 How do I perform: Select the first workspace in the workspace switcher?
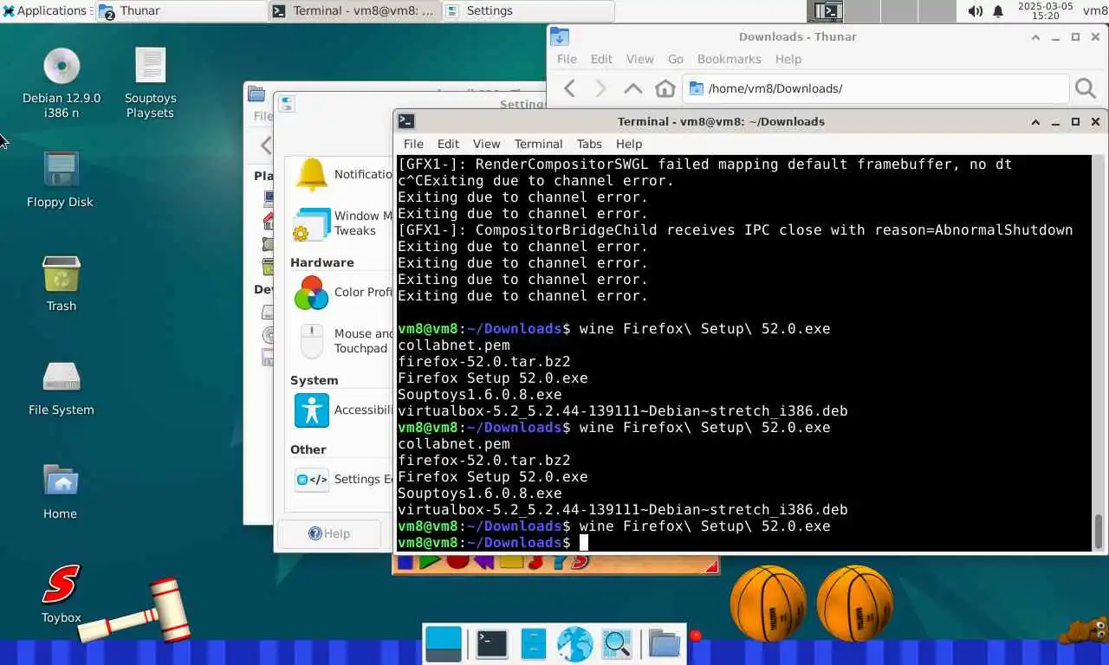point(826,11)
